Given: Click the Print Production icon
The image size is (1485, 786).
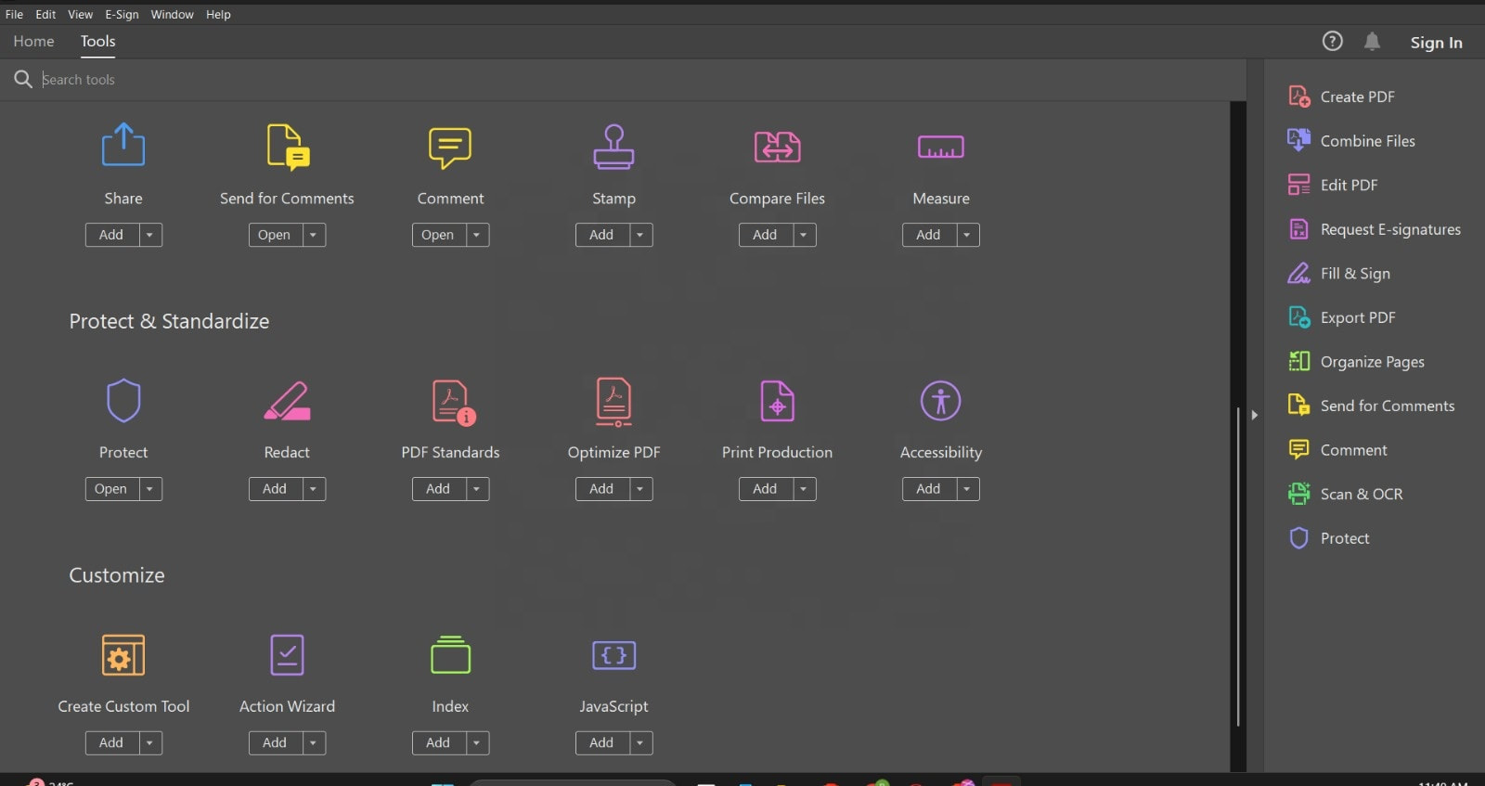Looking at the screenshot, I should point(777,401).
